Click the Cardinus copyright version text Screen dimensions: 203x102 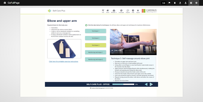pos(101,88)
